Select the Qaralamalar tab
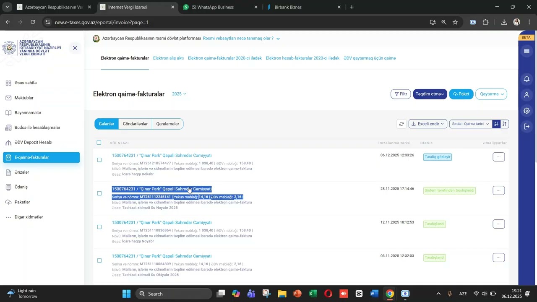 [x=168, y=124]
